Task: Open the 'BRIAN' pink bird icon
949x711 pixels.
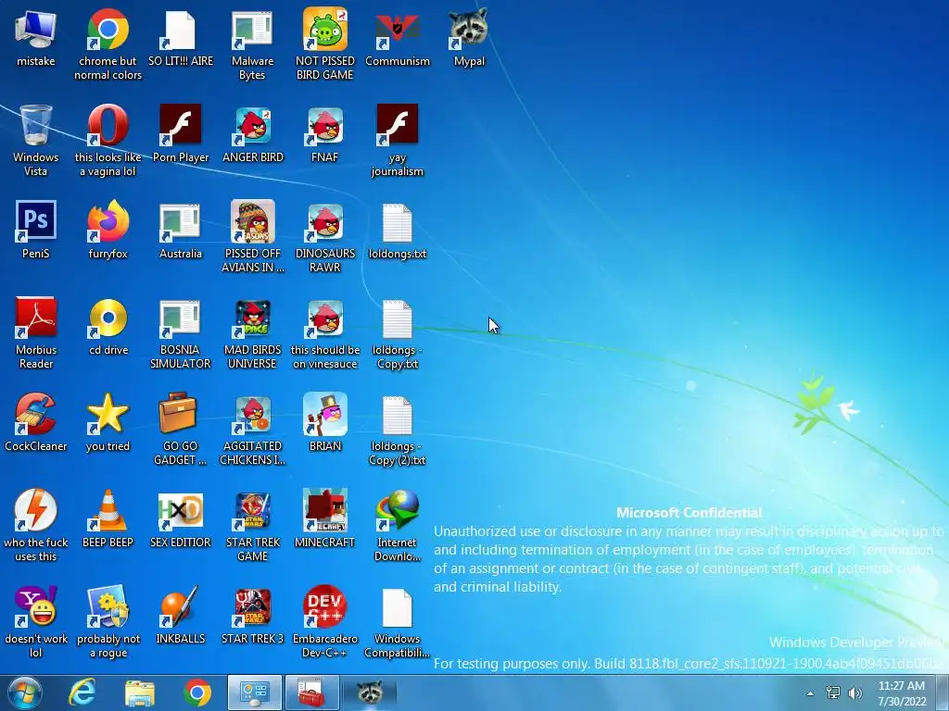Action: (x=325, y=414)
